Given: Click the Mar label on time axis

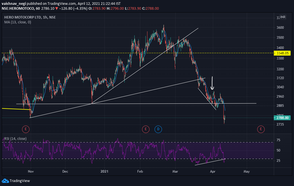Looking at the screenshot, I should tap(175, 171).
